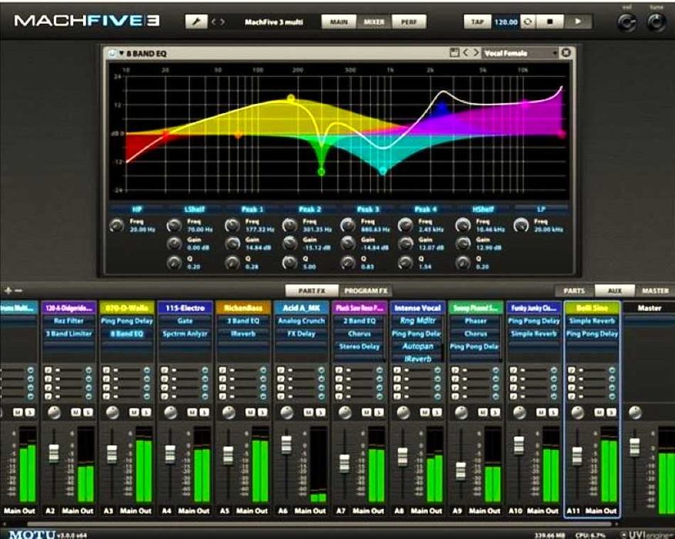Open the PART FX tab

pos(312,290)
